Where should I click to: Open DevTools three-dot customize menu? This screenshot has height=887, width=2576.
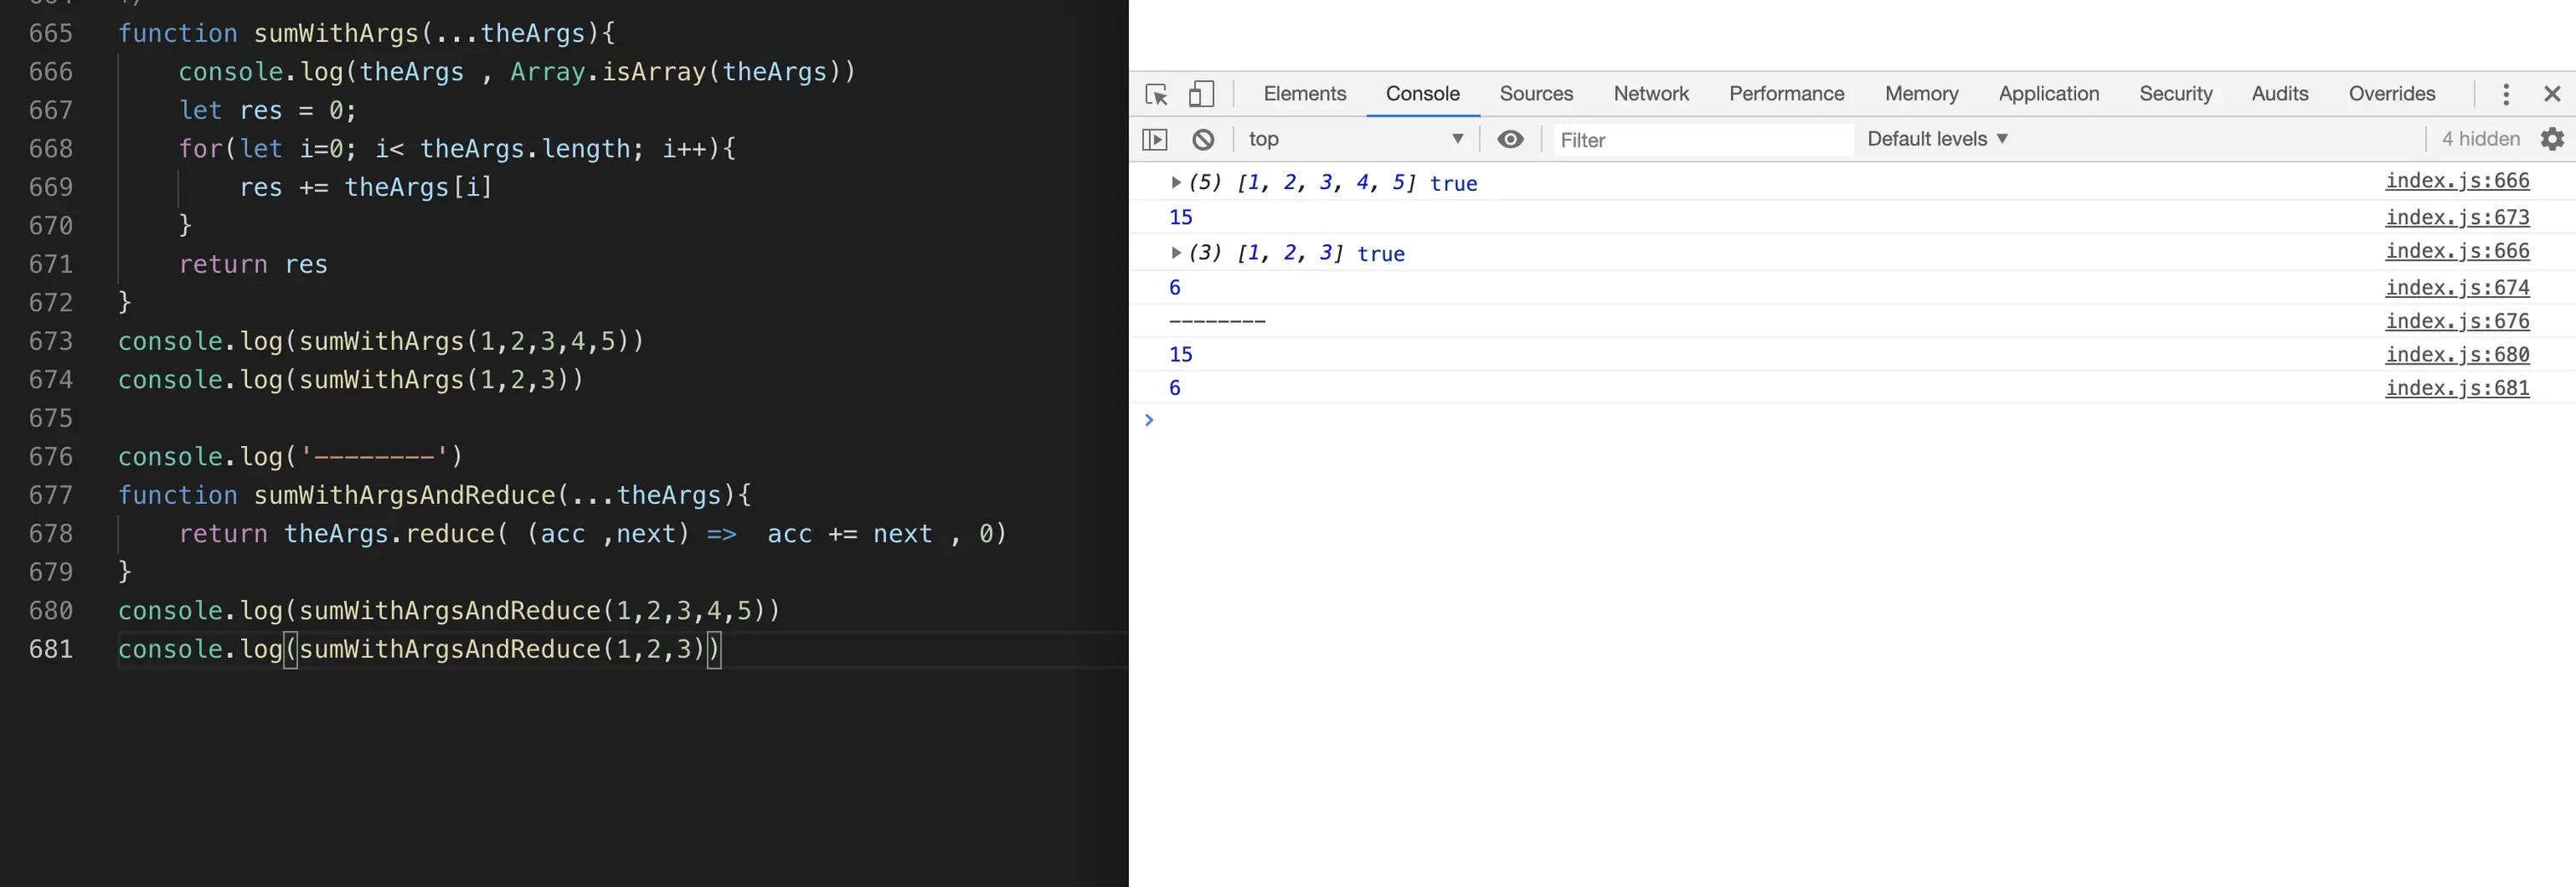pyautogui.click(x=2505, y=94)
